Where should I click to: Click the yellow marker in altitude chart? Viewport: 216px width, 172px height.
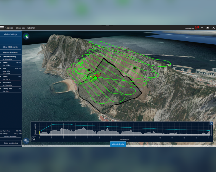(x=40, y=132)
